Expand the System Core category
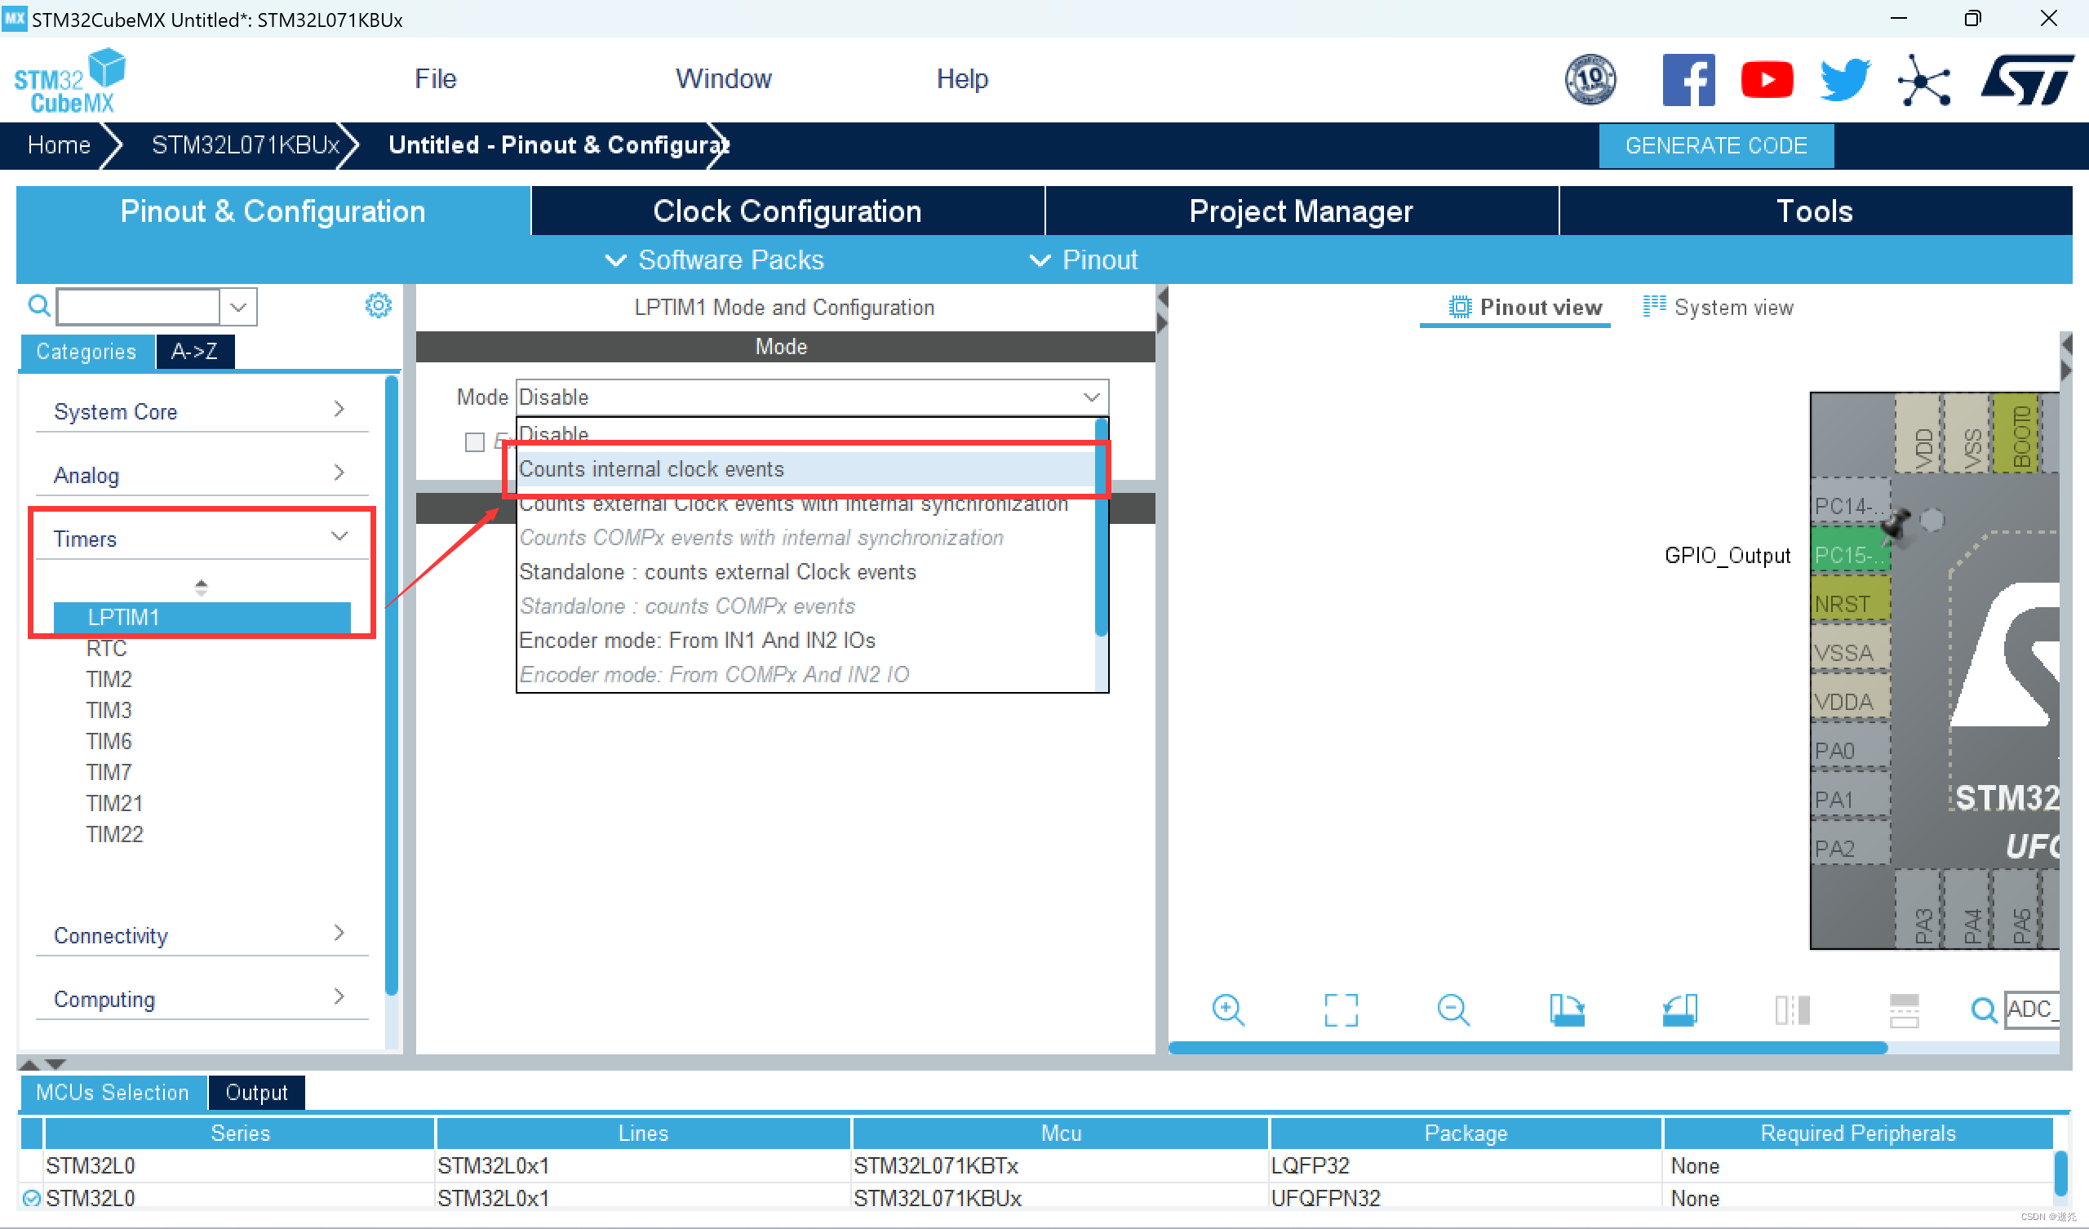The width and height of the screenshot is (2089, 1229). 202,410
